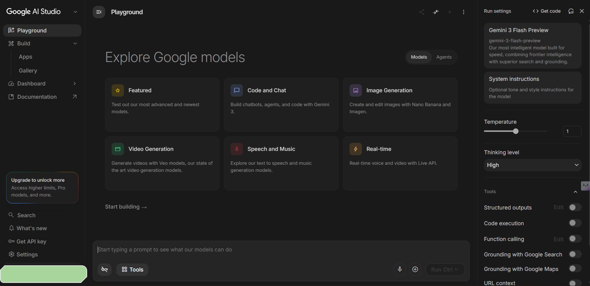Enable Grounding with Google Search
This screenshot has width=590, height=286.
(x=575, y=254)
